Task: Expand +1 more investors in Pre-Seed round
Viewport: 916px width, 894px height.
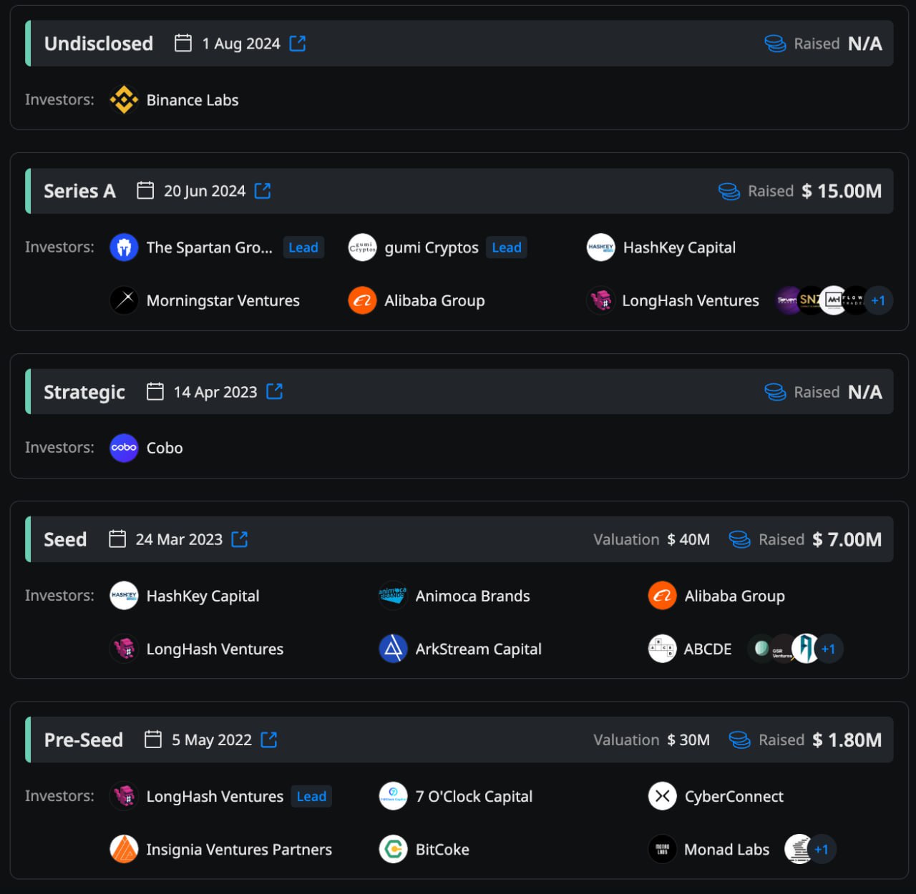Action: pyautogui.click(x=822, y=849)
